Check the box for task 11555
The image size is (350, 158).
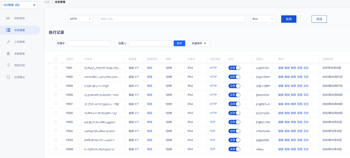click(x=55, y=122)
